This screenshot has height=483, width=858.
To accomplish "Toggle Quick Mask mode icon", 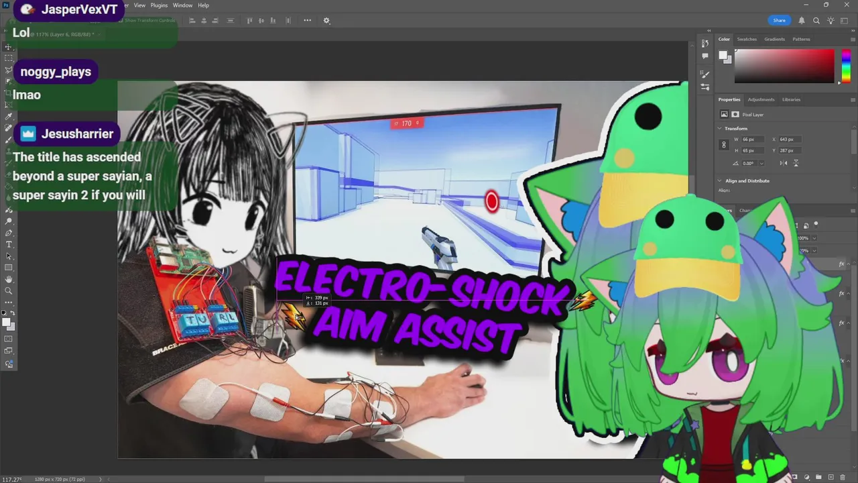I will [9, 339].
